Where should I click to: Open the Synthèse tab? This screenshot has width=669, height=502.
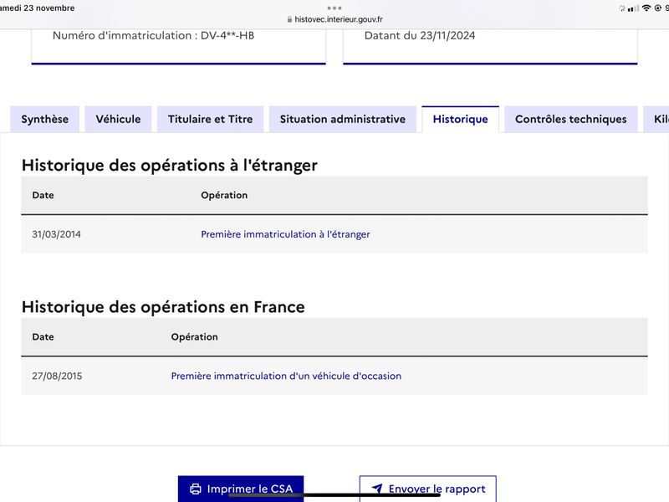click(45, 119)
